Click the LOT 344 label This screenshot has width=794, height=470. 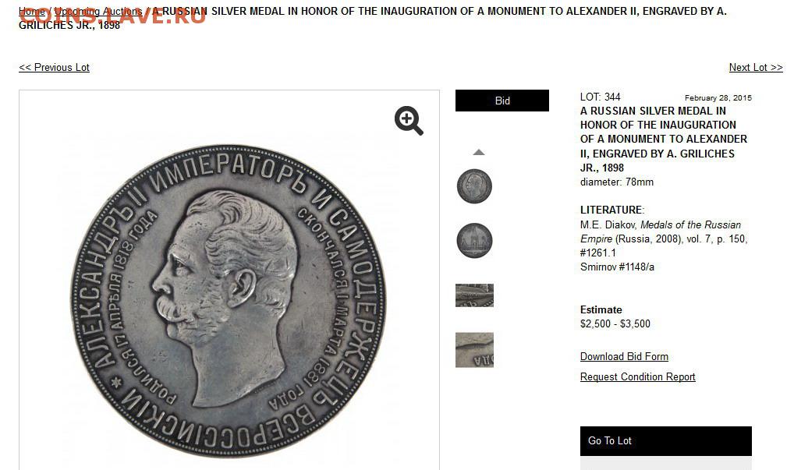tap(600, 97)
